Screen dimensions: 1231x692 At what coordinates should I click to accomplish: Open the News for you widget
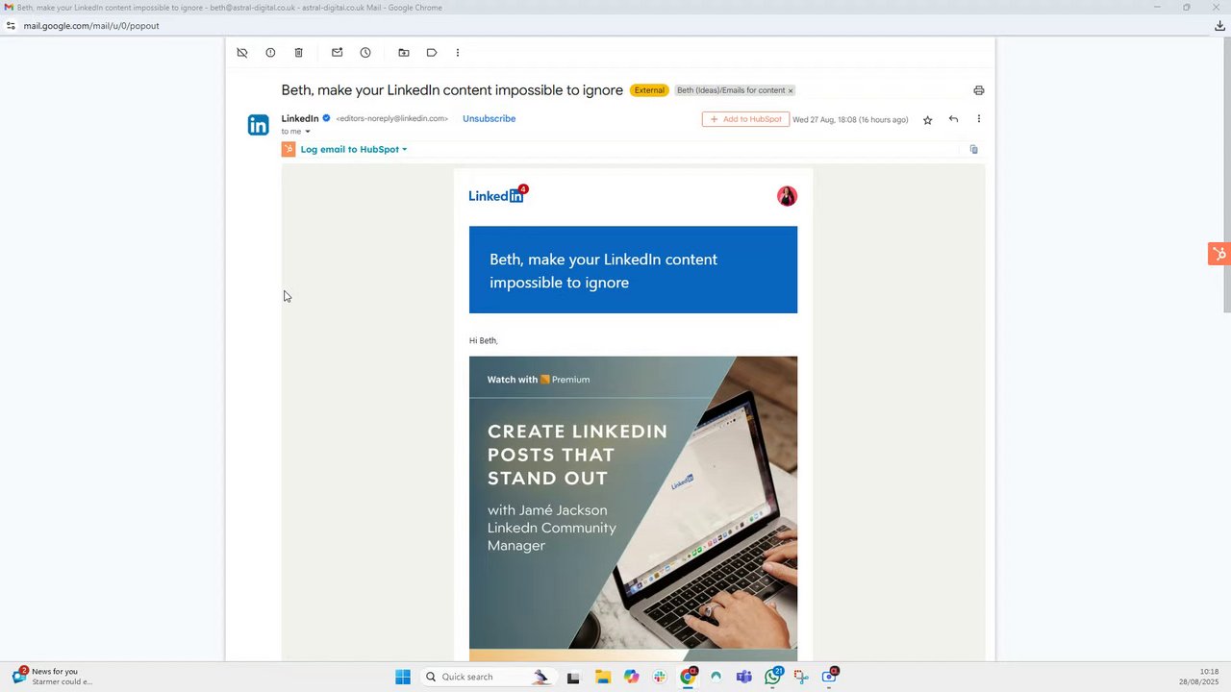pyautogui.click(x=53, y=677)
